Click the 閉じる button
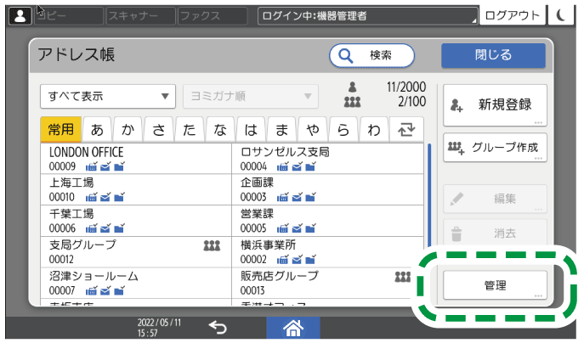584x343 pixels. point(494,55)
